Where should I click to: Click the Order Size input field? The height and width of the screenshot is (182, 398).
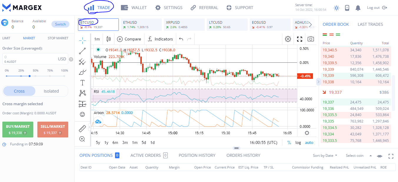point(35,59)
